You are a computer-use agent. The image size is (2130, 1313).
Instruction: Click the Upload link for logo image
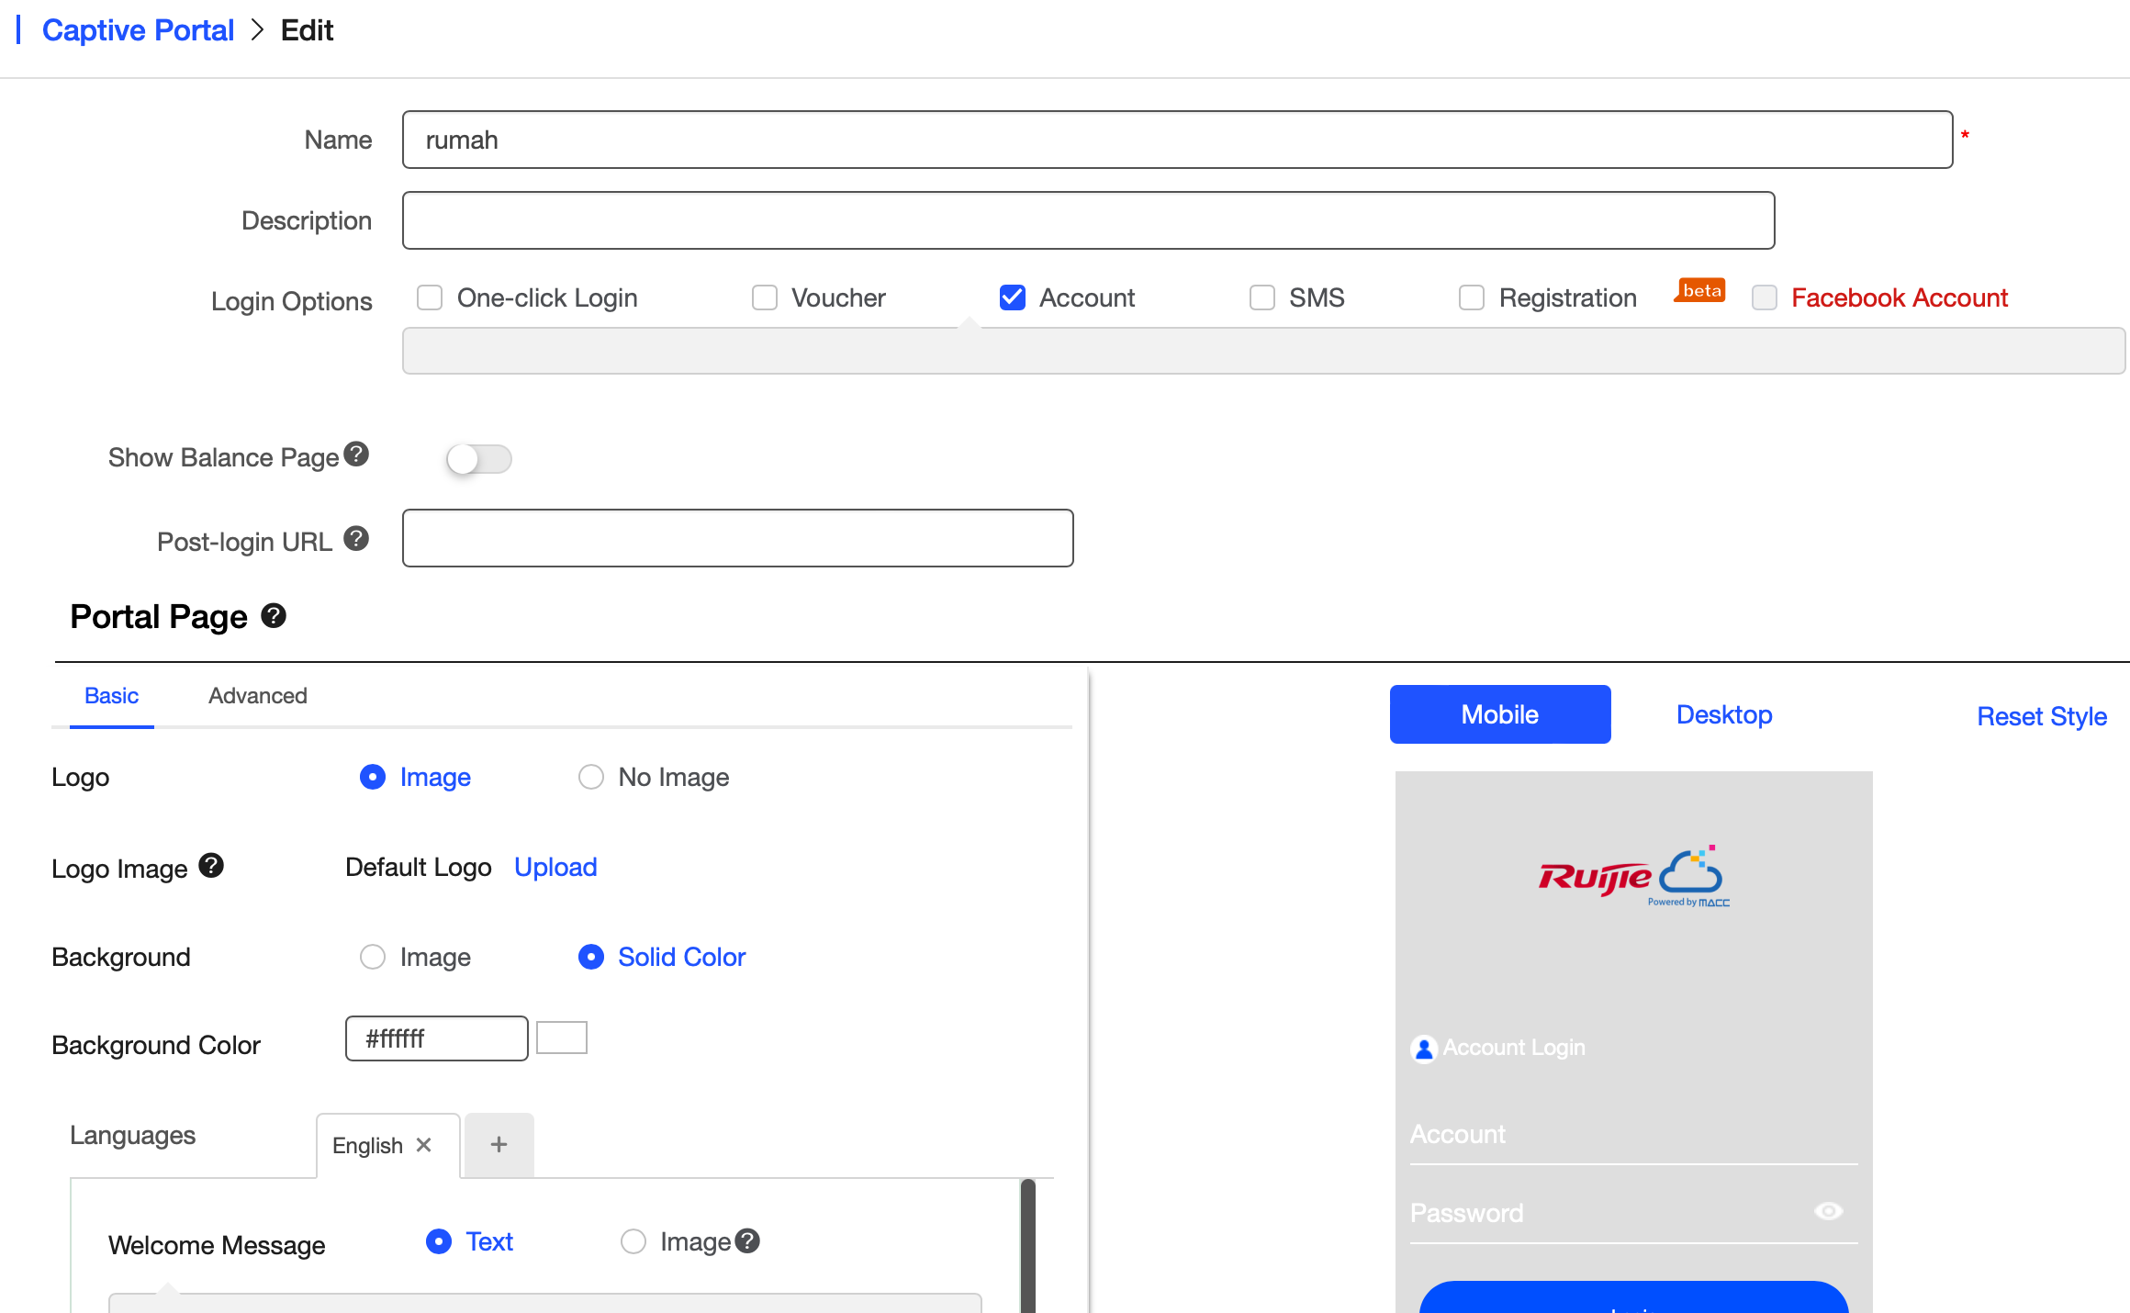point(555,867)
